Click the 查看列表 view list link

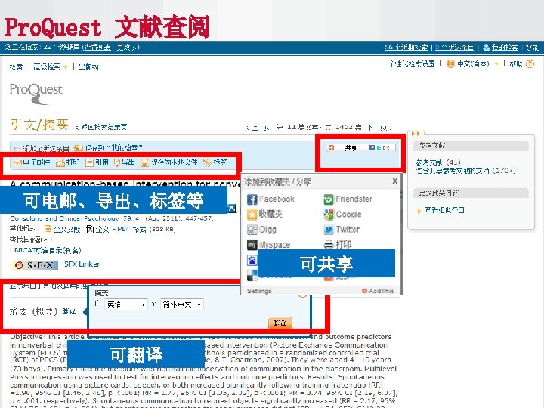click(97, 47)
